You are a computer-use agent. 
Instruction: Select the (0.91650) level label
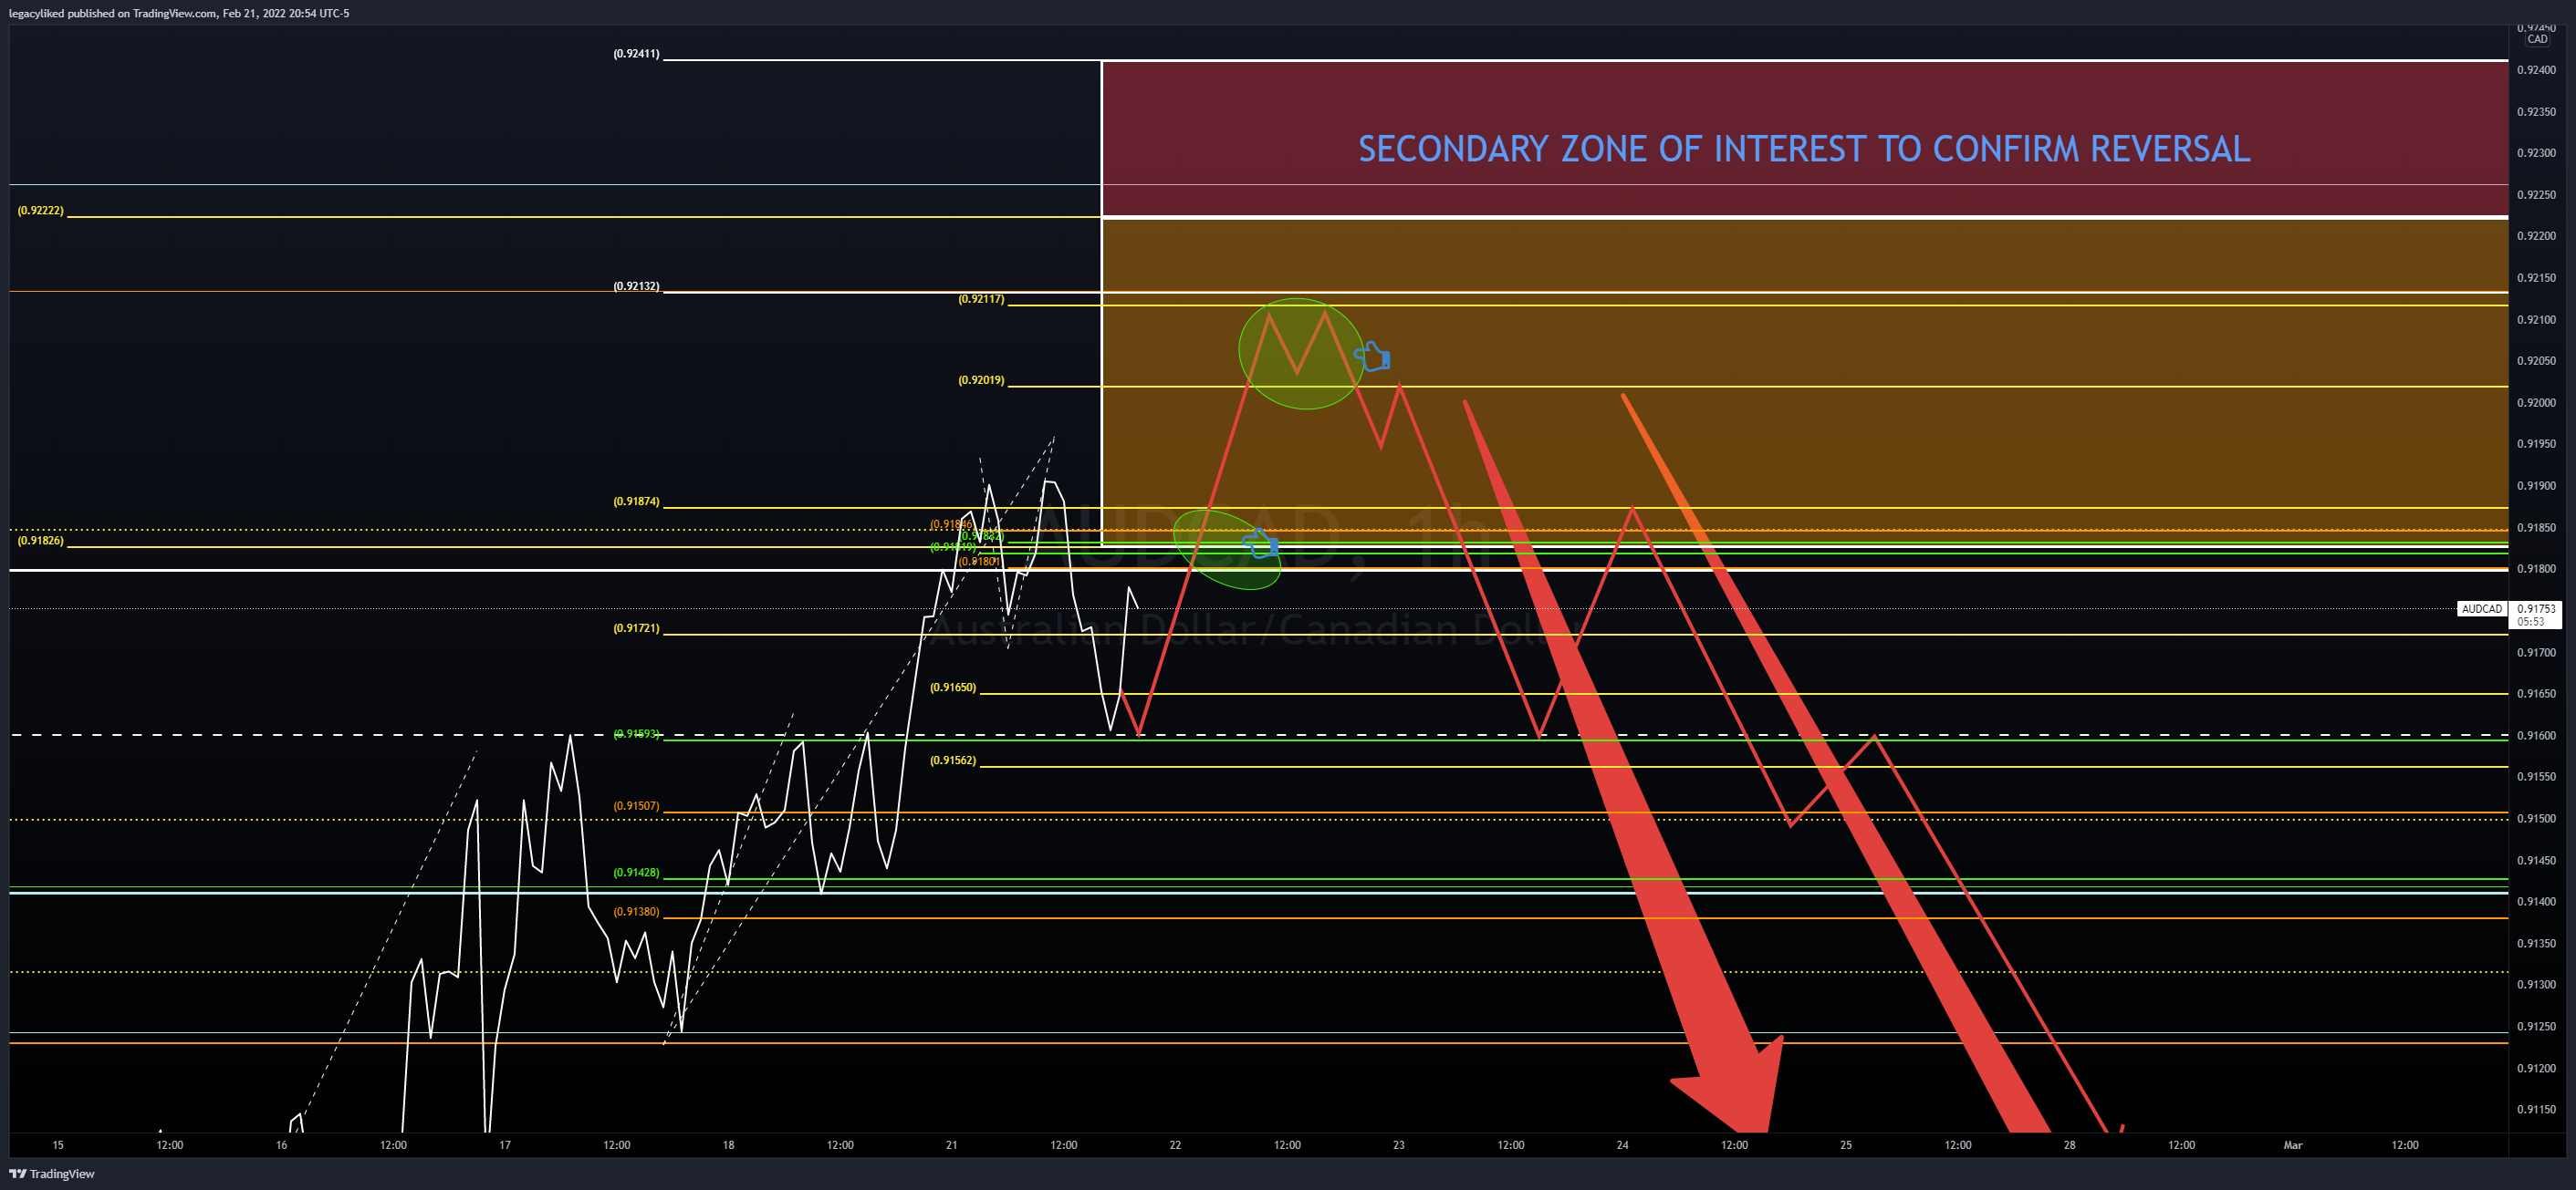coord(953,688)
